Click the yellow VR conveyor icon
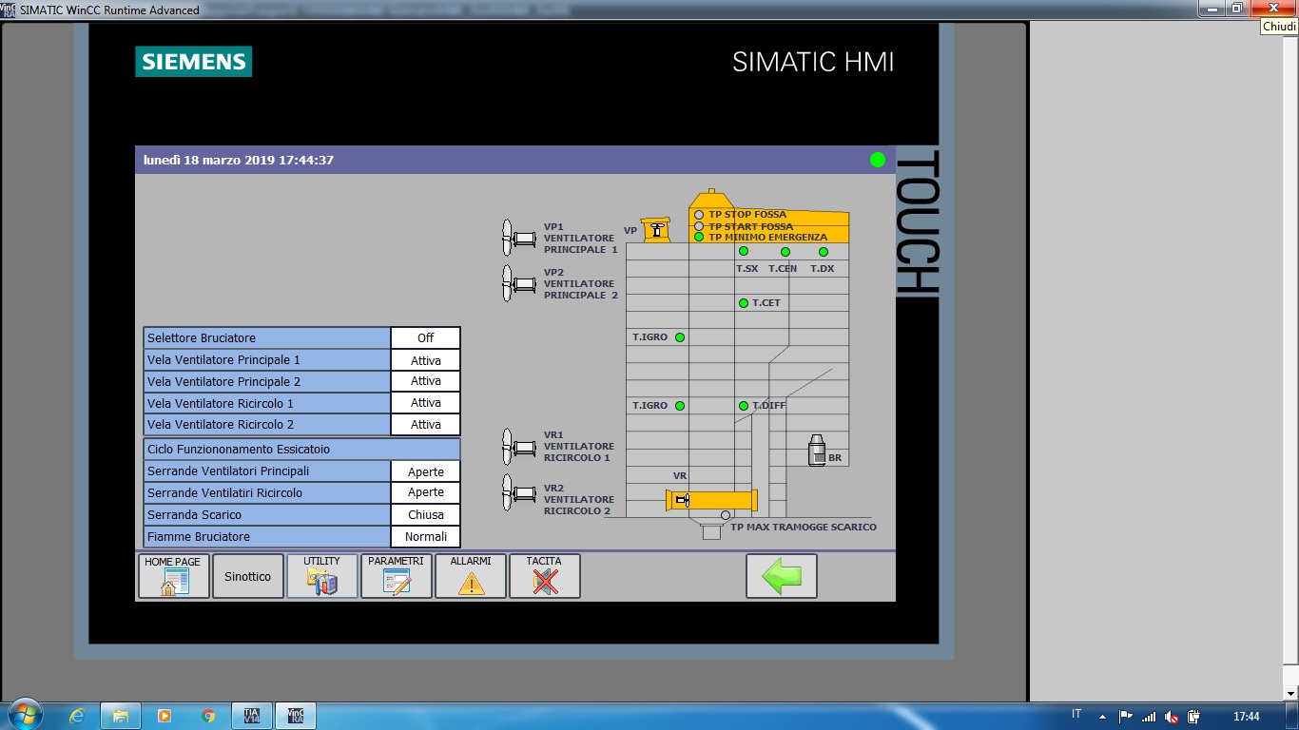 click(711, 500)
